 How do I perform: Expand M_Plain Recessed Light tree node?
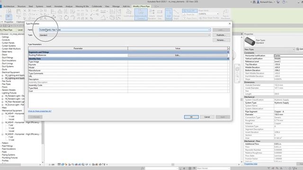coord(2,102)
